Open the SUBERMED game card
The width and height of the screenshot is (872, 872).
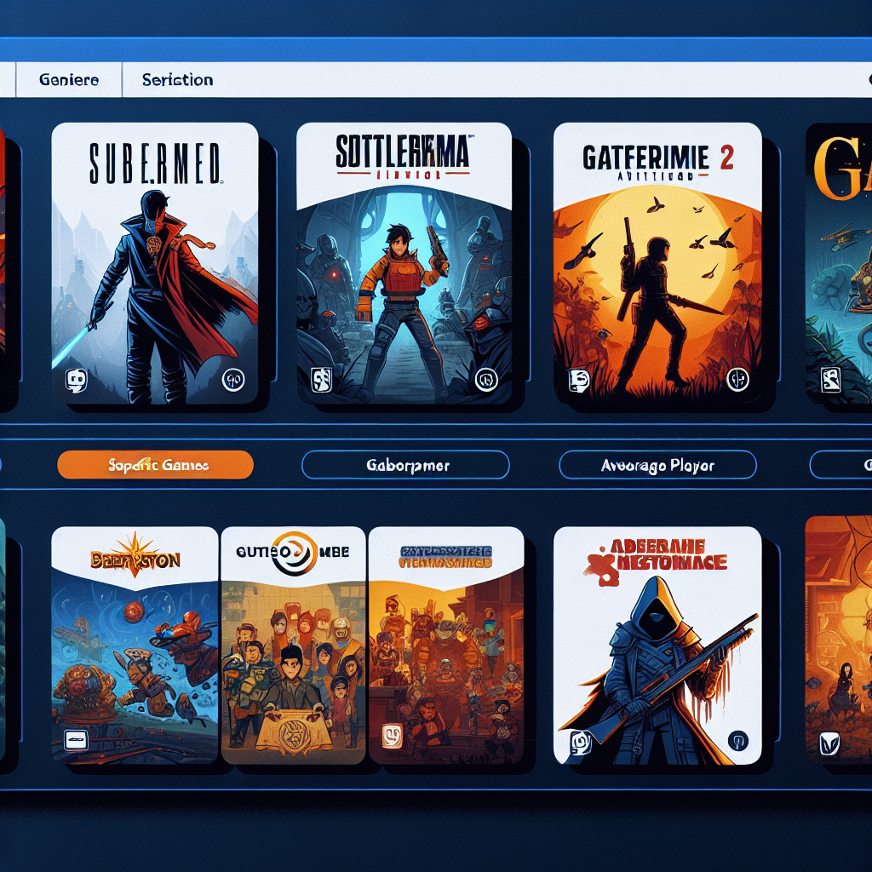tap(155, 255)
